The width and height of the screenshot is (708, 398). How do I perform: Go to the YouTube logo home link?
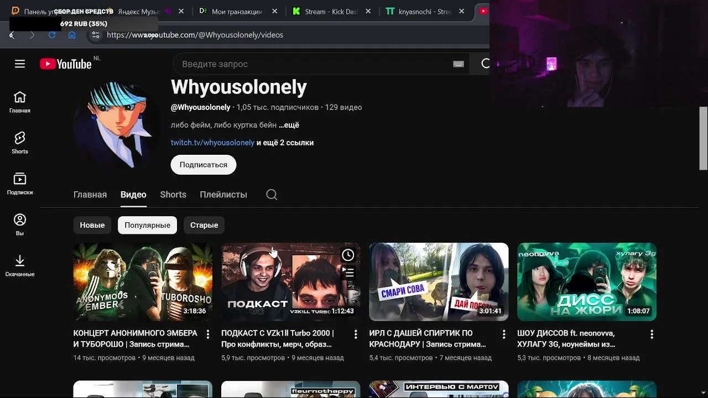tap(66, 64)
